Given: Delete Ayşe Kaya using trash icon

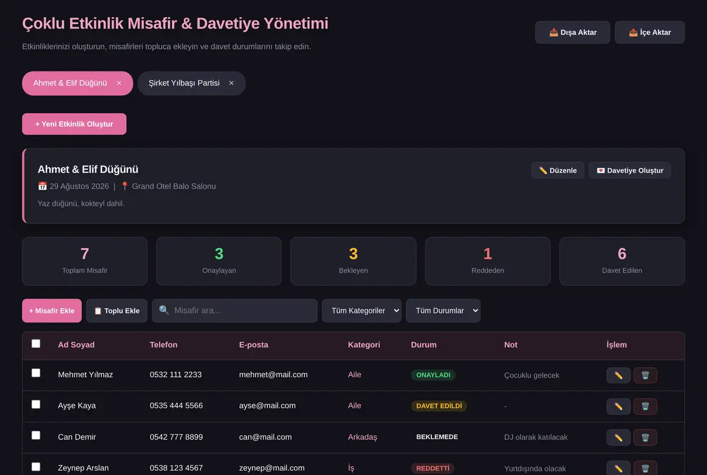Looking at the screenshot, I should [x=645, y=406].
